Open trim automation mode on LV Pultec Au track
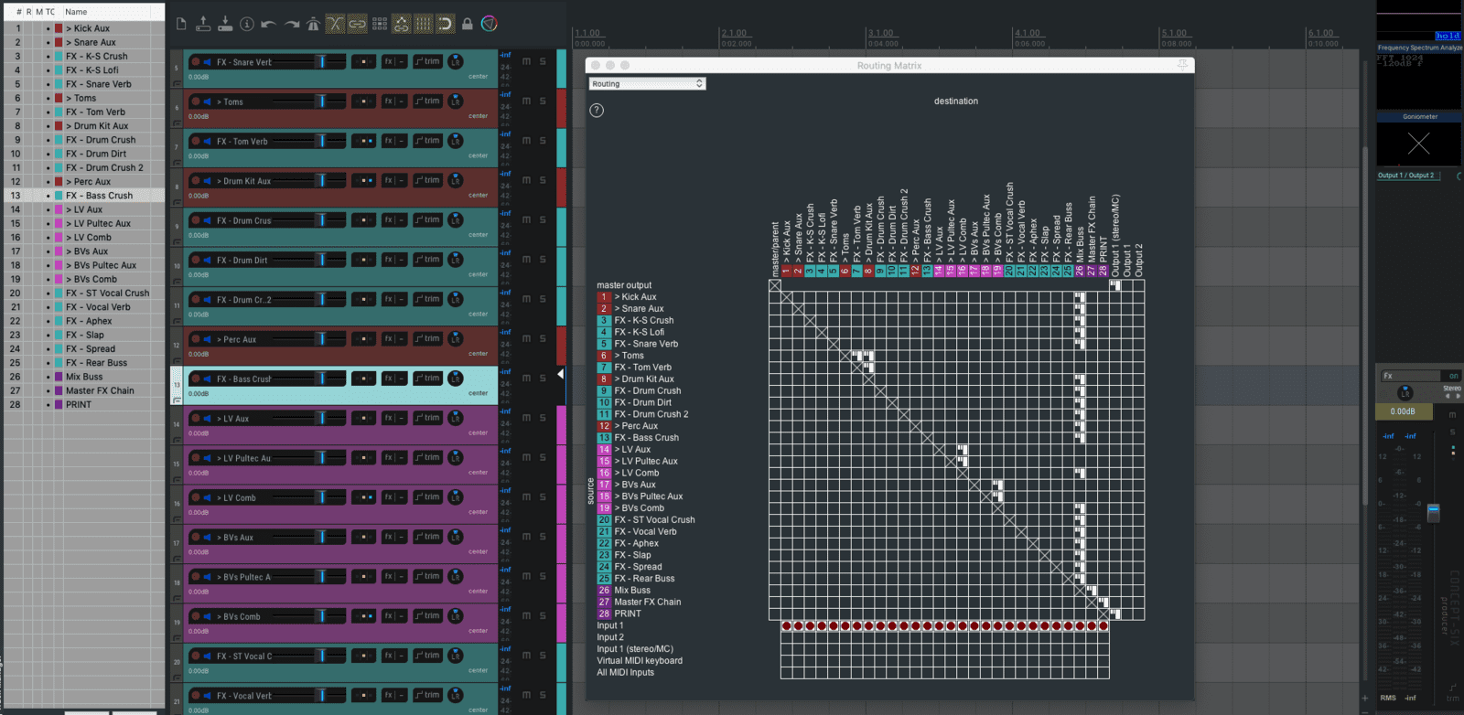Image resolution: width=1464 pixels, height=715 pixels. [x=427, y=458]
